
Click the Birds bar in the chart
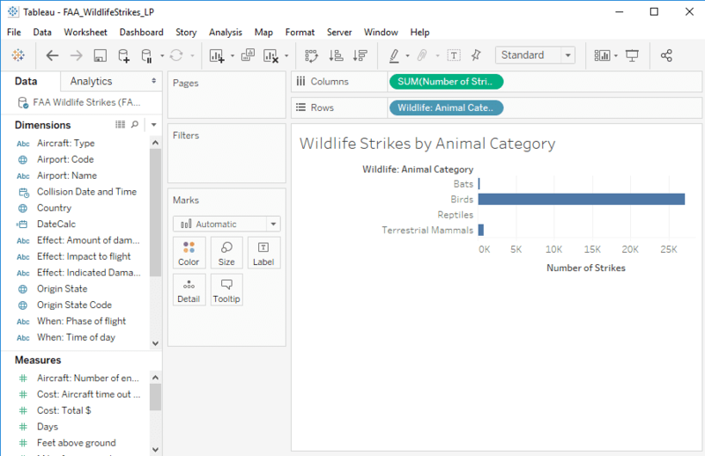(x=582, y=199)
